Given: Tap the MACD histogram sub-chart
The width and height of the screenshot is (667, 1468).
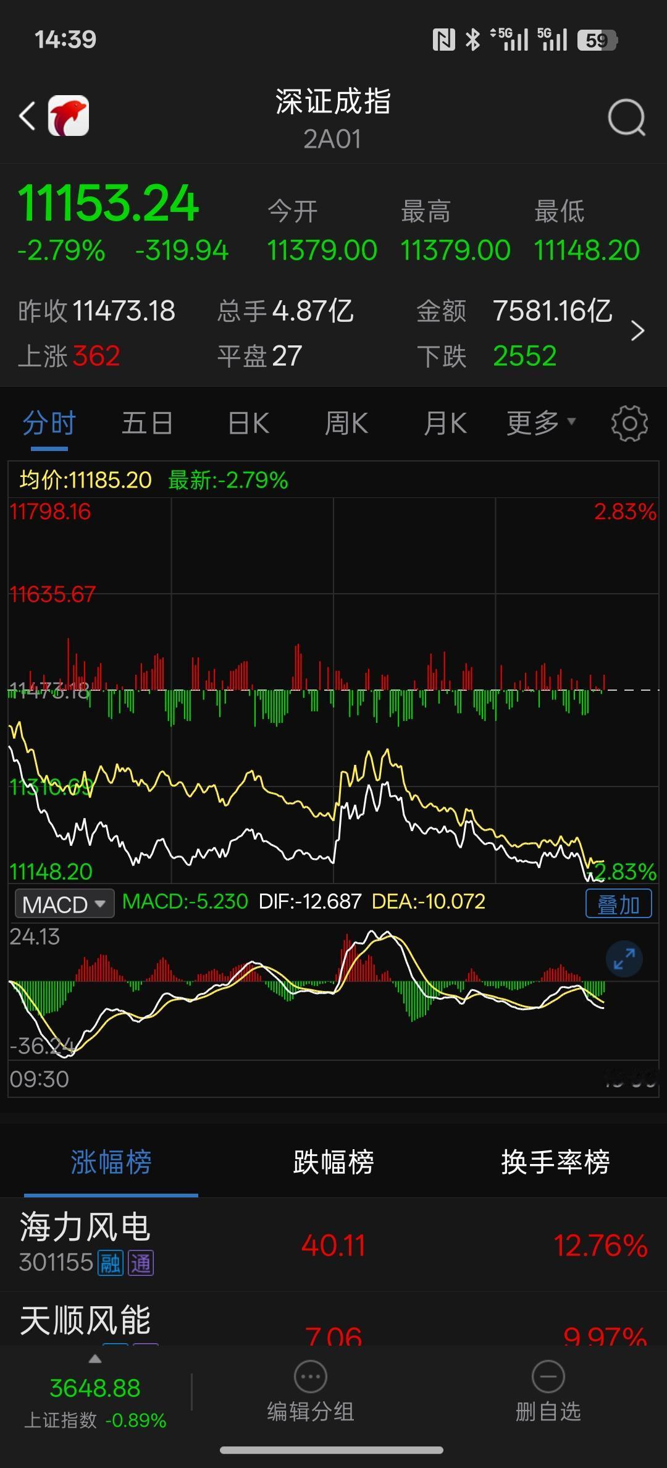Looking at the screenshot, I should pos(333,991).
